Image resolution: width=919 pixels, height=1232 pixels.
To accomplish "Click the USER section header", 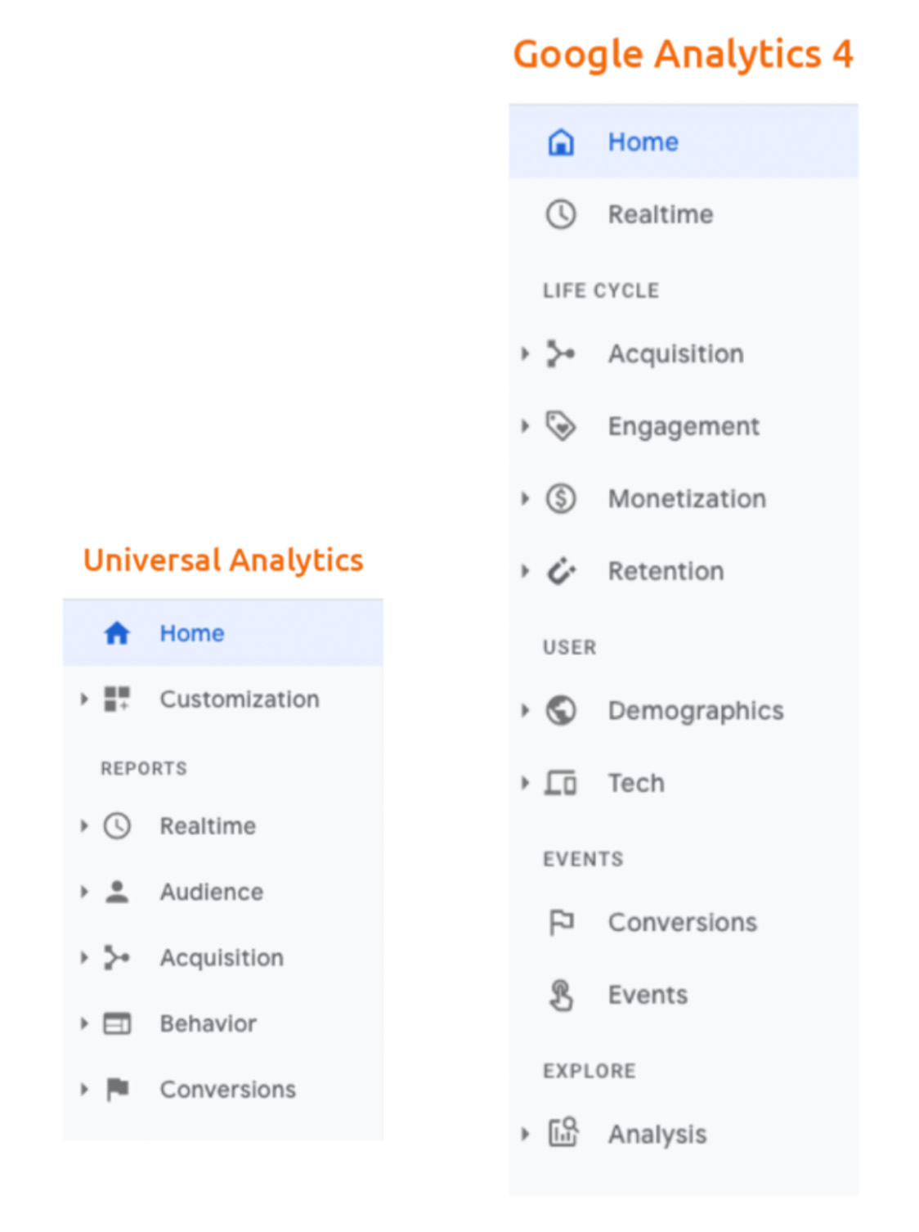I will click(570, 647).
